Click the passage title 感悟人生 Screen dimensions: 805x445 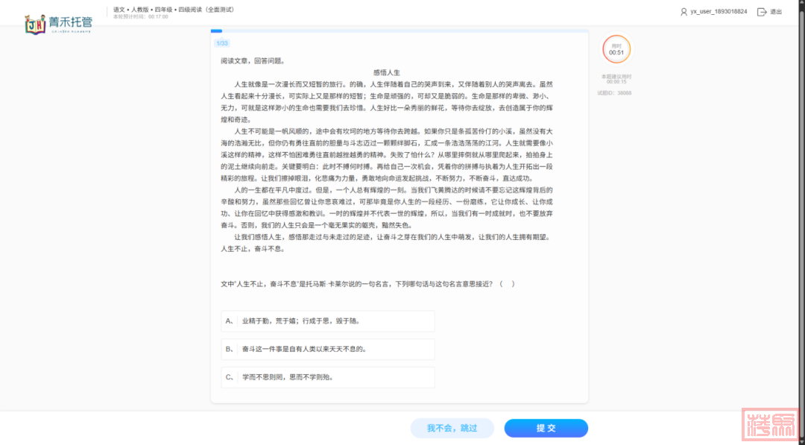(x=387, y=72)
